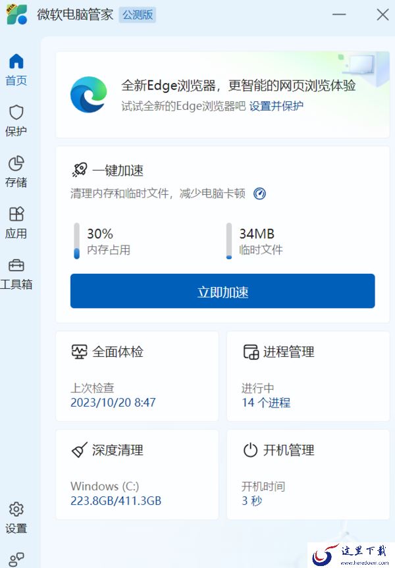Image resolution: width=395 pixels, height=568 pixels.
Task: Click the 14 个进程 link
Action: pos(266,402)
